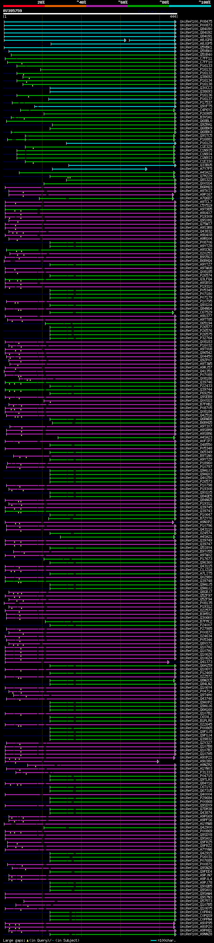Image resolution: width=214 pixels, height=943 pixels.
Task: Select the UniRef100_C5Y519 label
Action: click(x=196, y=205)
